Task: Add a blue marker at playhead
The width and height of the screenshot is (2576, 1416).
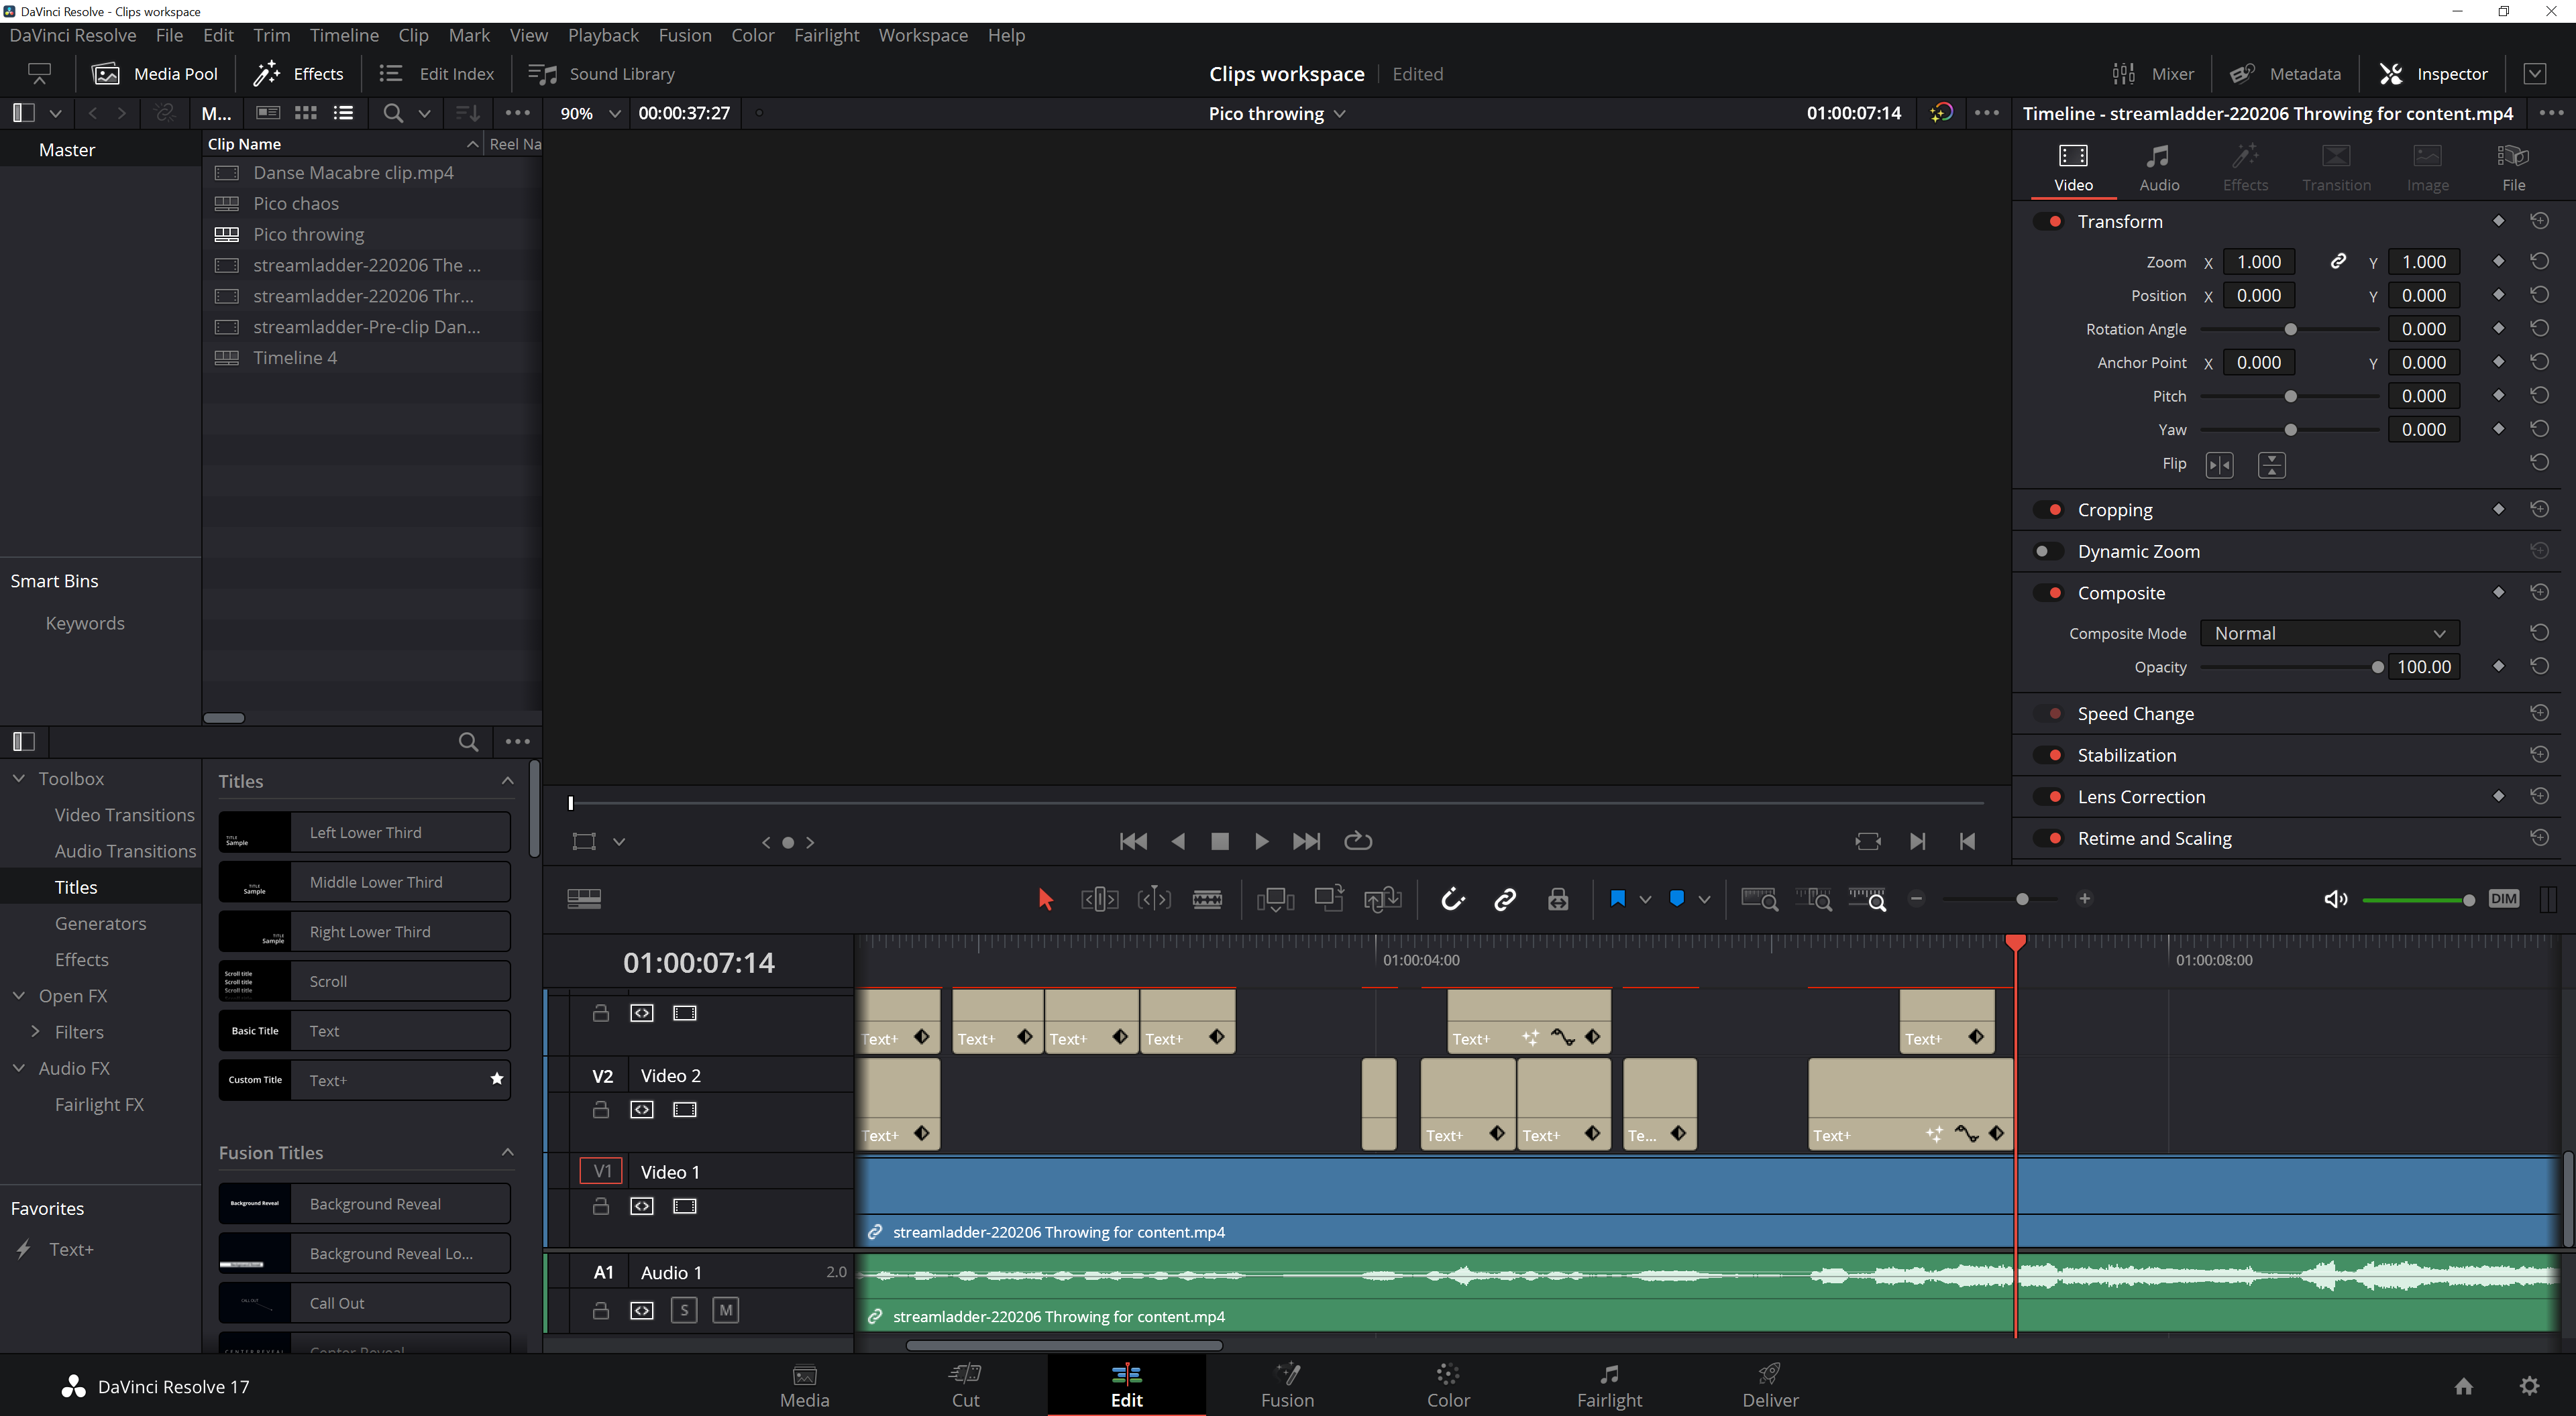Action: click(x=1677, y=898)
